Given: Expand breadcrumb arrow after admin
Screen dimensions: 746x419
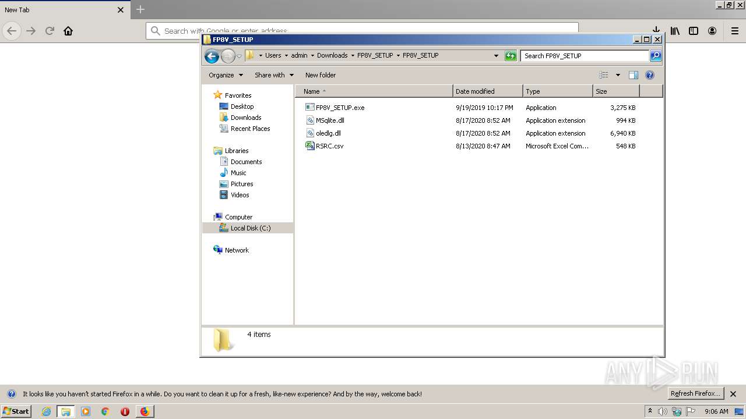Looking at the screenshot, I should 312,55.
